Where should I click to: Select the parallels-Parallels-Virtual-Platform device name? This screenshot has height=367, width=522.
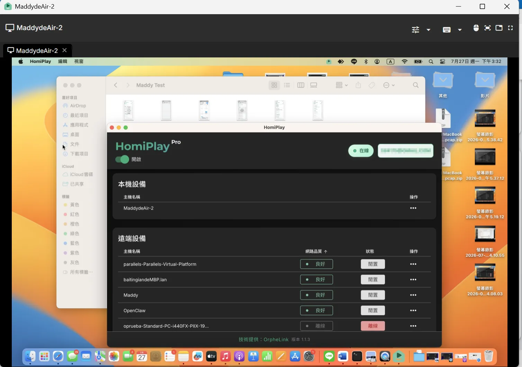click(160, 264)
